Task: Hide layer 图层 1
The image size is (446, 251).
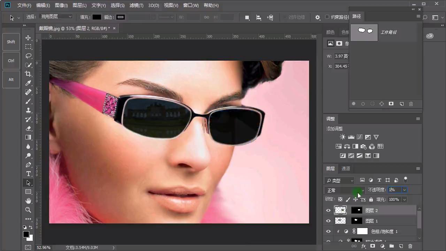Action: [x=328, y=221]
